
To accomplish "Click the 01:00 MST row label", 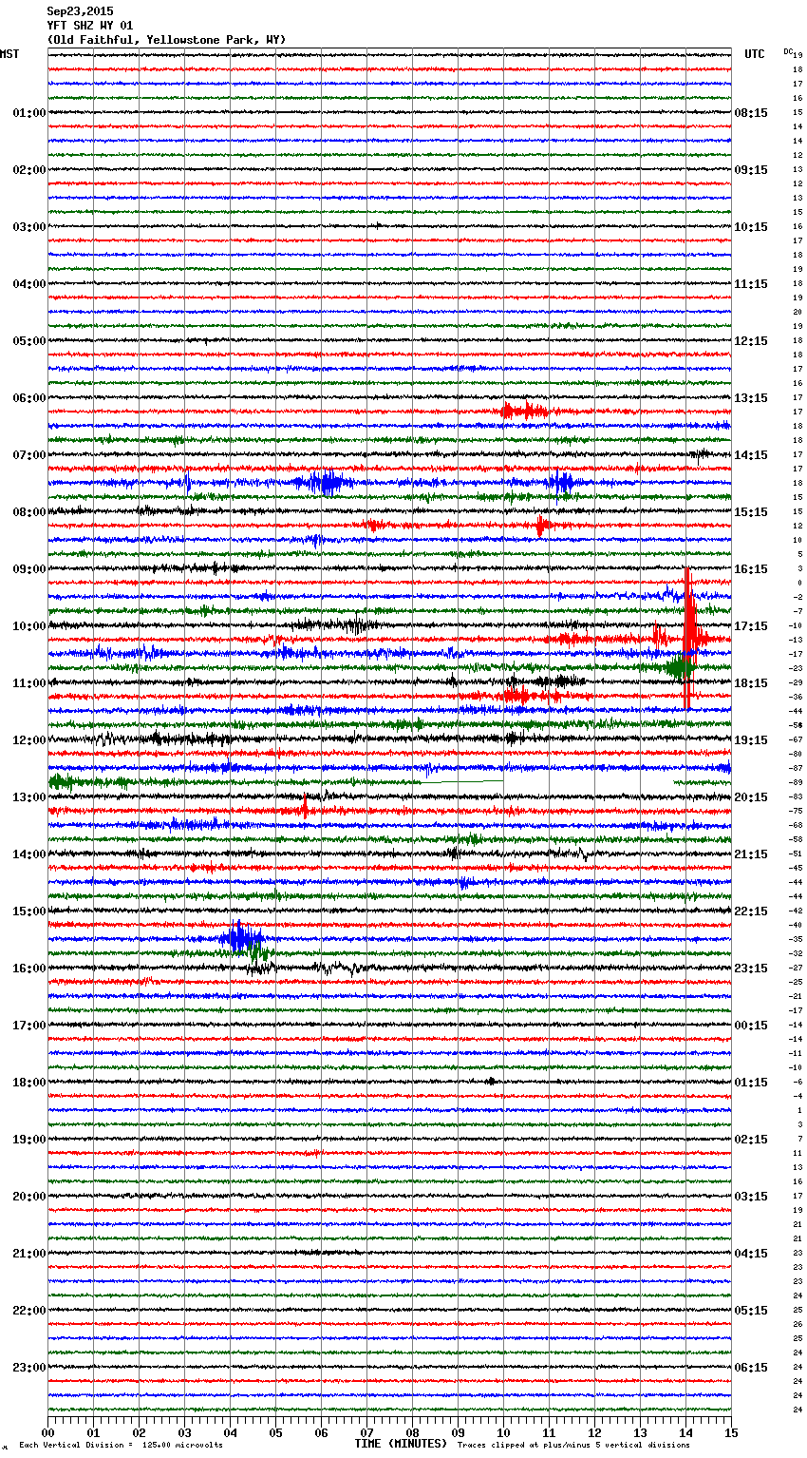I will 28,113.
